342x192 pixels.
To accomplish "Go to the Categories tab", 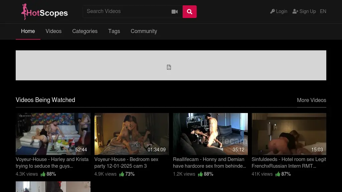I will (x=85, y=31).
